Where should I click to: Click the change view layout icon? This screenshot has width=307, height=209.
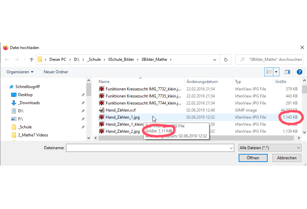(269, 72)
